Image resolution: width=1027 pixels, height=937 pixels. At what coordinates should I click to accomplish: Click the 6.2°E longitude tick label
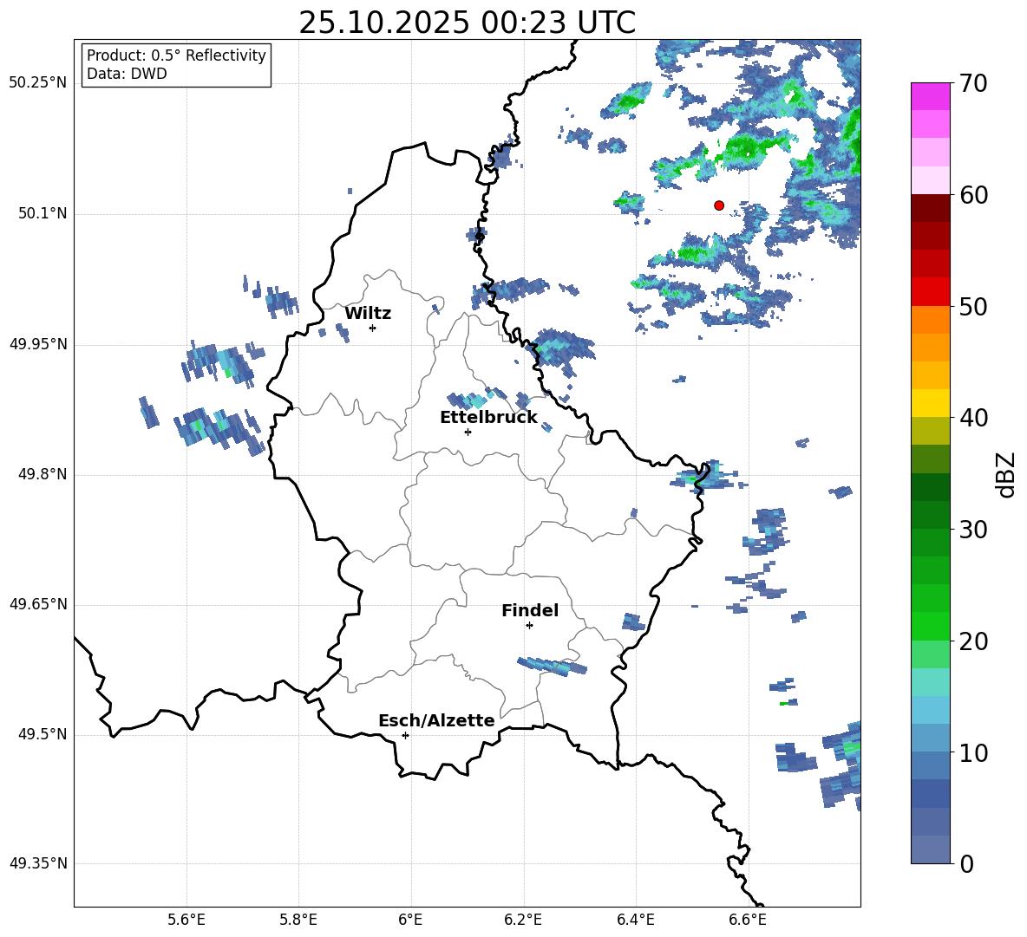523,920
